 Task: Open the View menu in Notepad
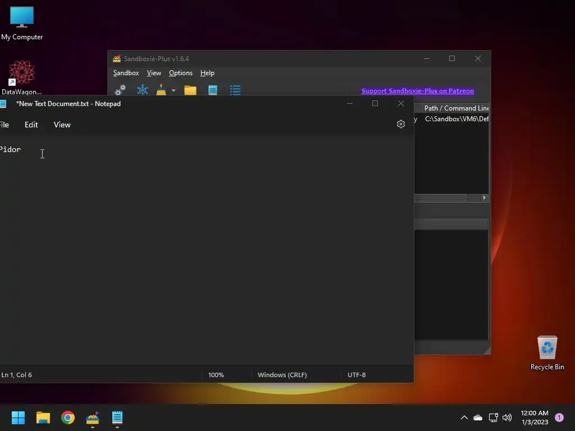tap(62, 125)
